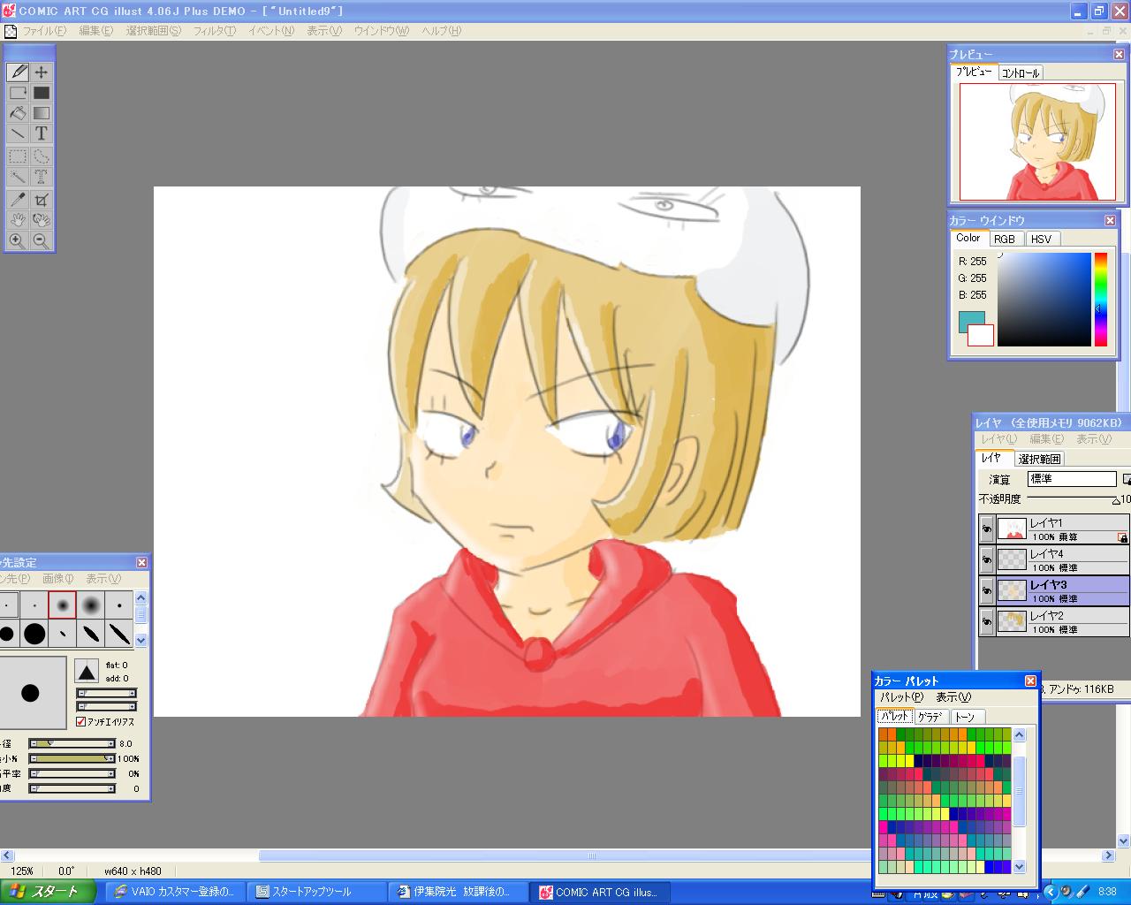Viewport: 1131px width, 905px height.
Task: Open the 伊集院光 taskbar window button
Action: [458, 892]
